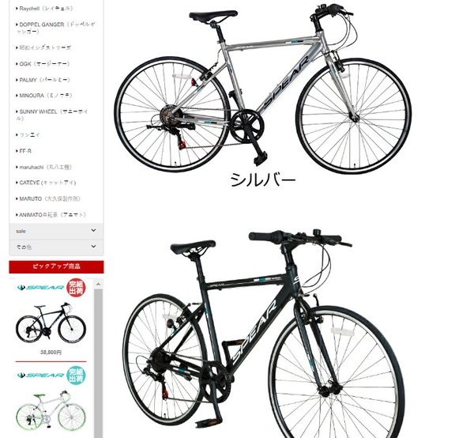The width and height of the screenshot is (474, 438).
Task: Expand the その他 section chevron
Action: pos(93,247)
